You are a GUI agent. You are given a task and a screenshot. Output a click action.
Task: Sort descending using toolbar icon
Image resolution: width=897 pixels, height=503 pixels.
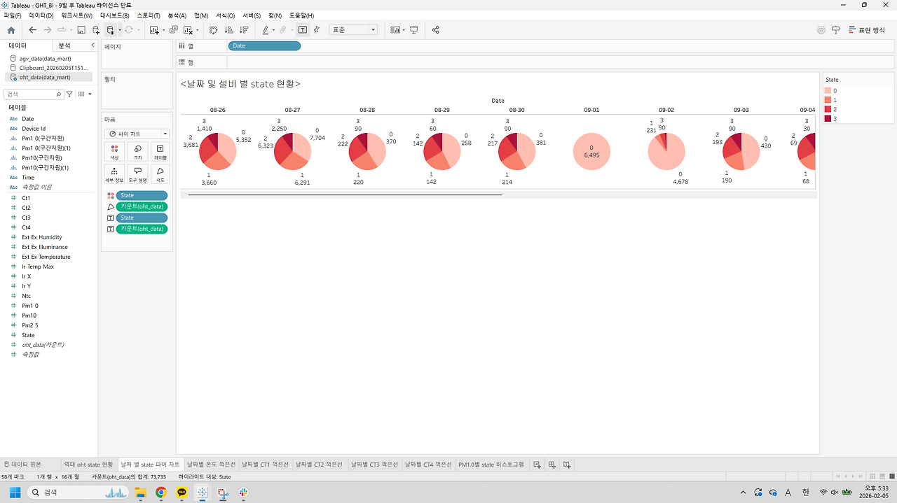(x=244, y=30)
